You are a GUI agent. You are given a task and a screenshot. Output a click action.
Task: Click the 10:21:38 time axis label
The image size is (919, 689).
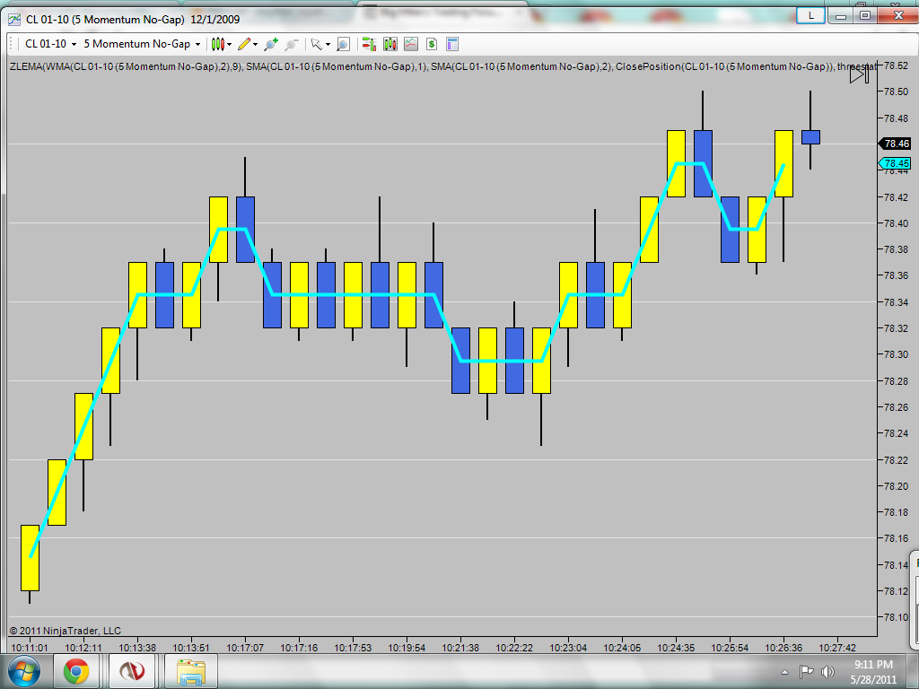pyautogui.click(x=460, y=648)
